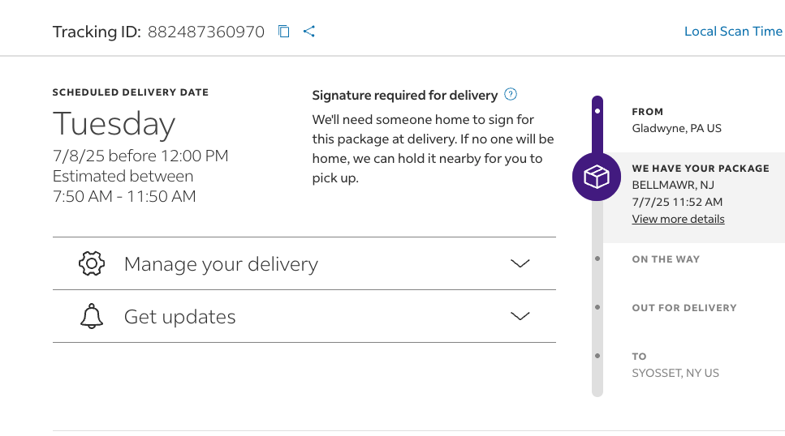Viewport: 785px width, 436px height.
Task: Open Get updates section
Action: (304, 316)
